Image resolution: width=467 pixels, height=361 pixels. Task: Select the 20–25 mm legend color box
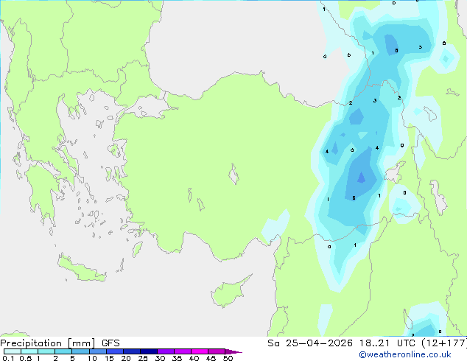(x=131, y=351)
